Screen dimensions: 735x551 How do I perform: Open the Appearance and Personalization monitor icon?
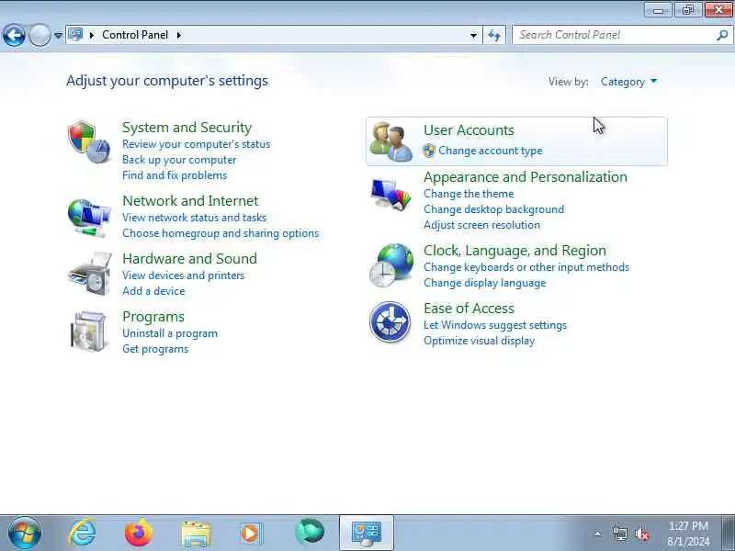pyautogui.click(x=391, y=194)
